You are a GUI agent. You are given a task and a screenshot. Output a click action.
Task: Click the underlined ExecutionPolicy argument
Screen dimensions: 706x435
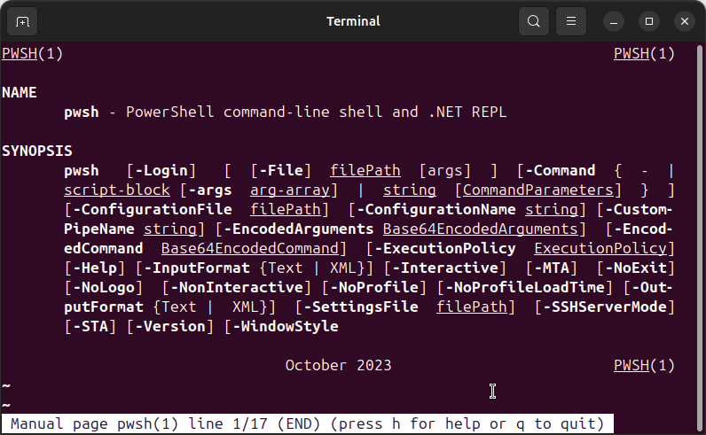click(600, 248)
